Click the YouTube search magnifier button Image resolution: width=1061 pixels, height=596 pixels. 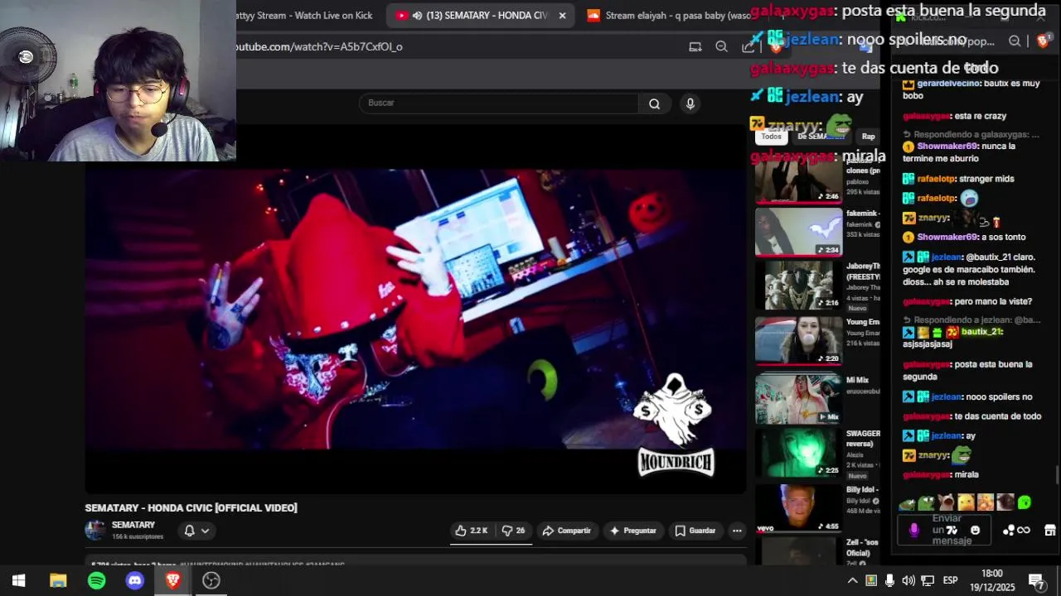click(655, 103)
